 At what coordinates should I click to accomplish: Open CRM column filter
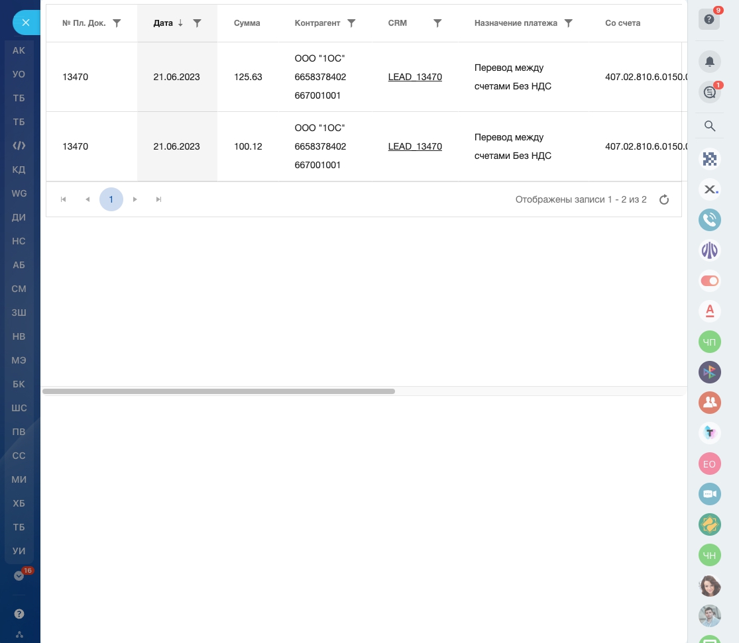[x=438, y=23]
